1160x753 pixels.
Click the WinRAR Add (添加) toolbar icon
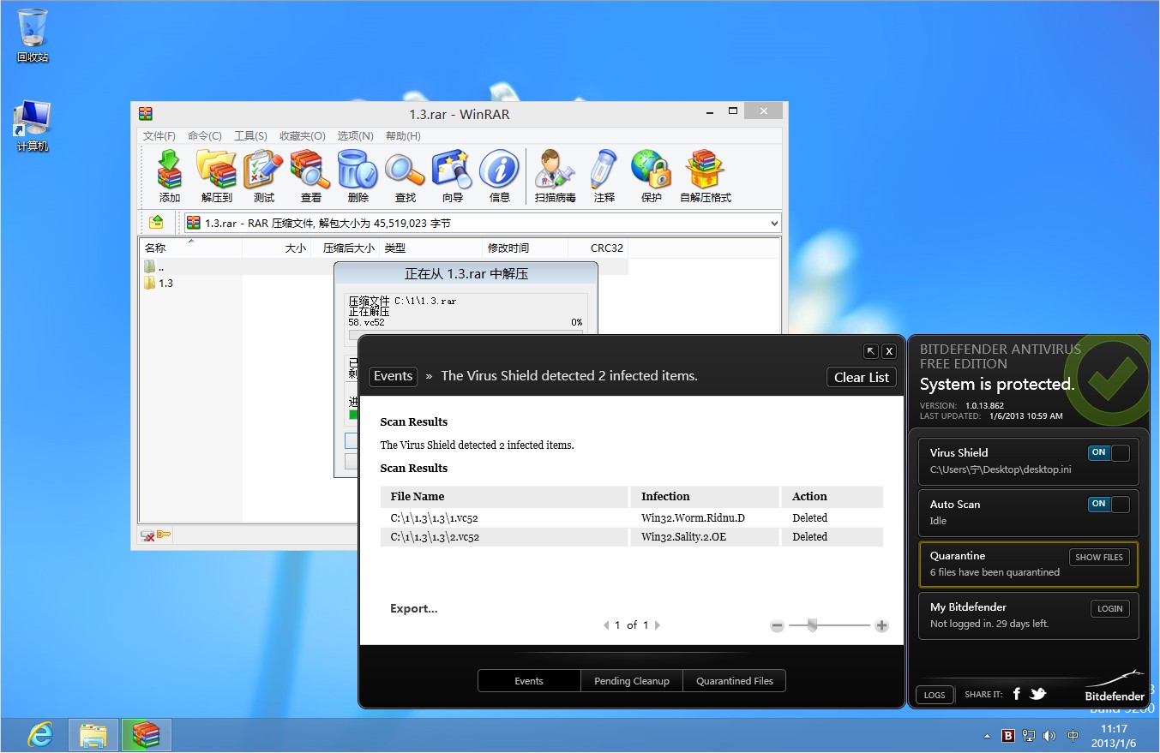pos(170,176)
